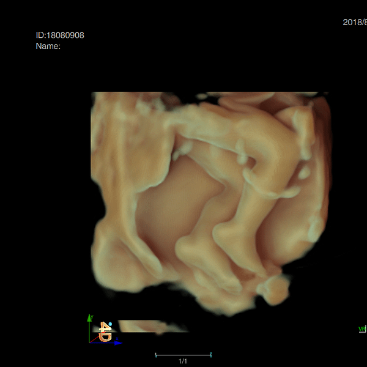
Task: Click the right end tick of scale bar
Action: pyautogui.click(x=211, y=355)
